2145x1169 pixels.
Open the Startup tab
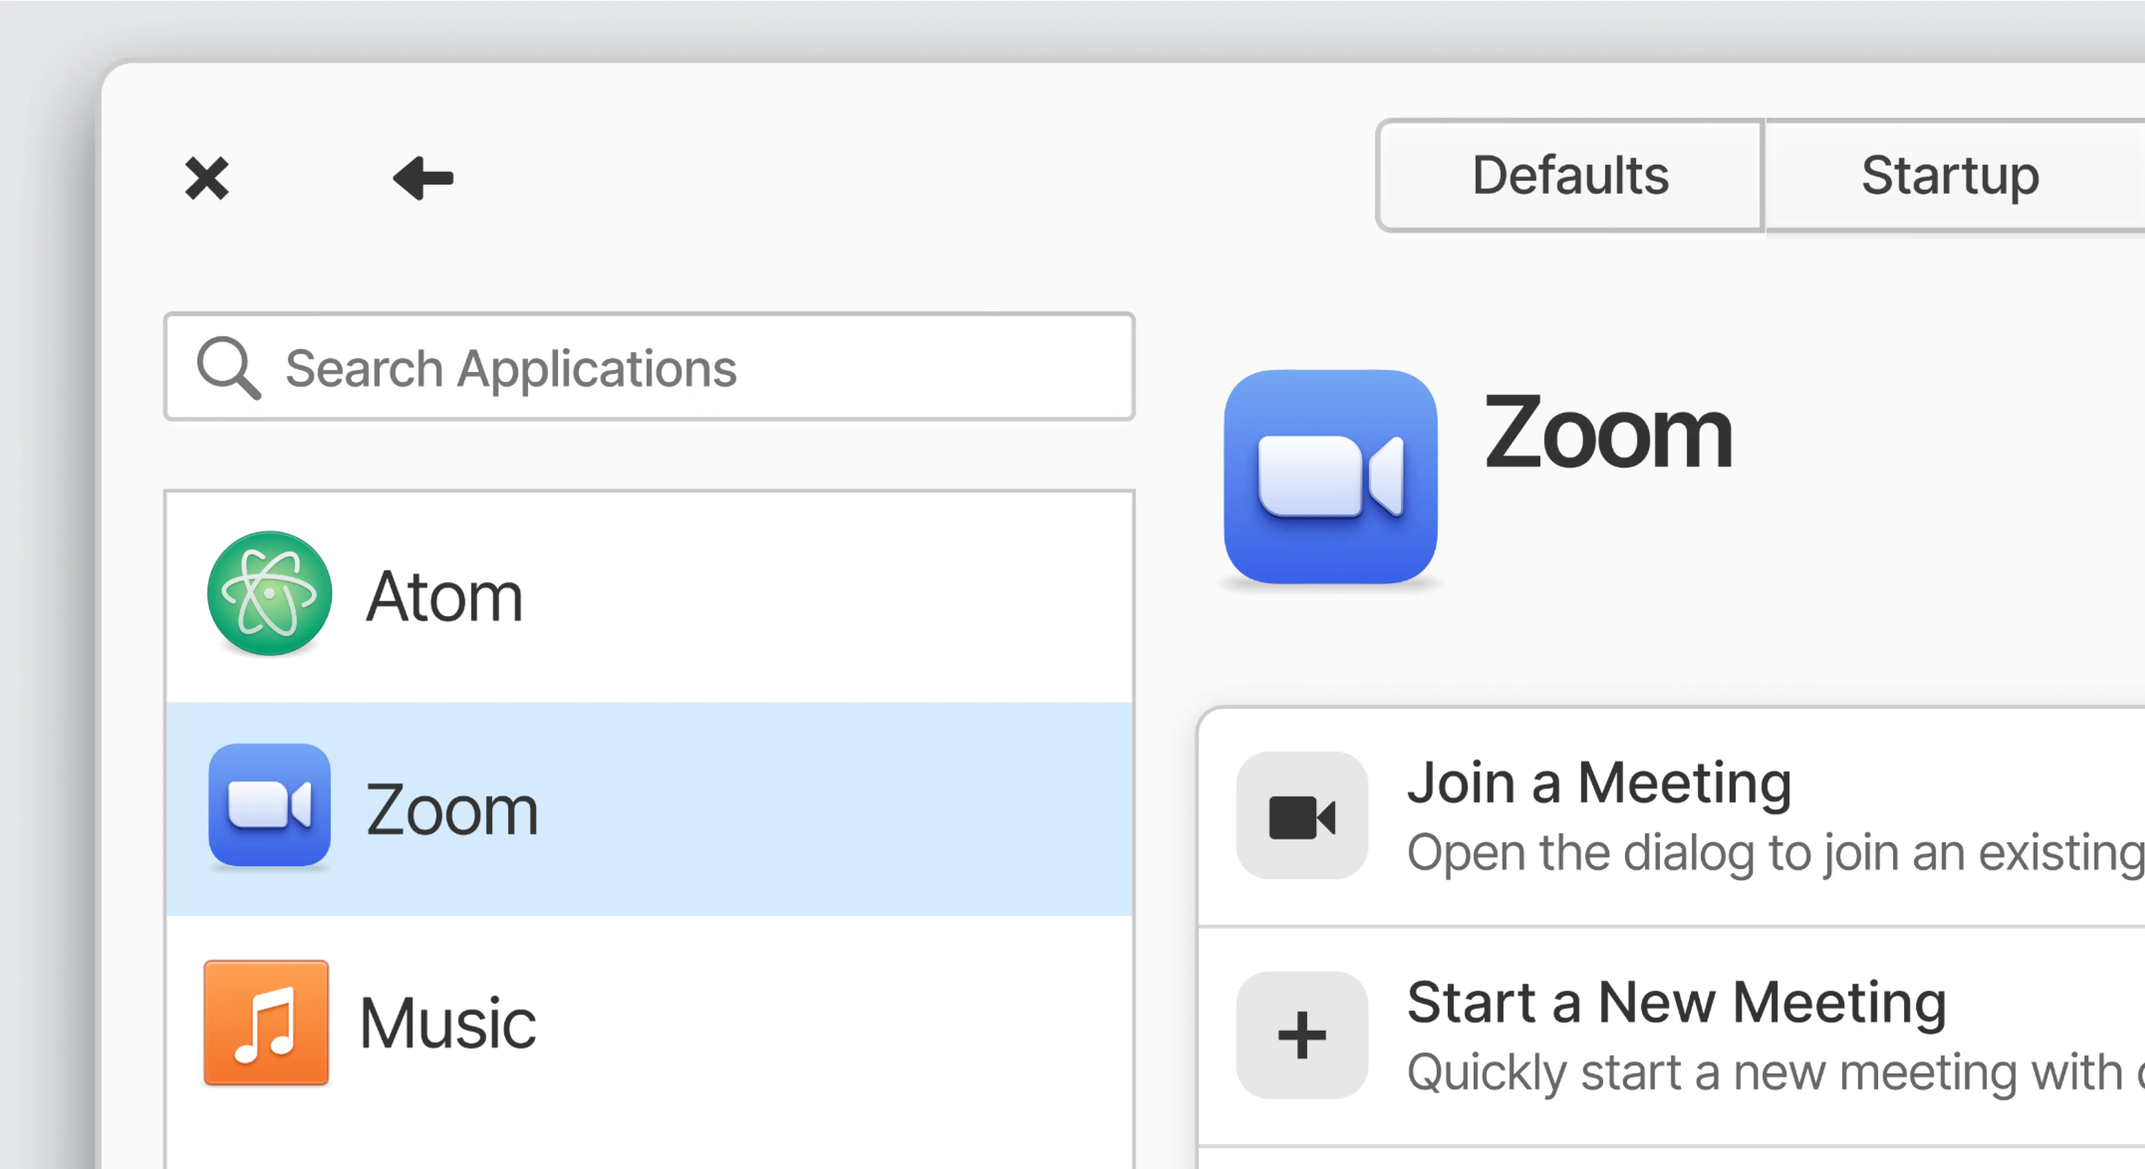[x=1950, y=176]
